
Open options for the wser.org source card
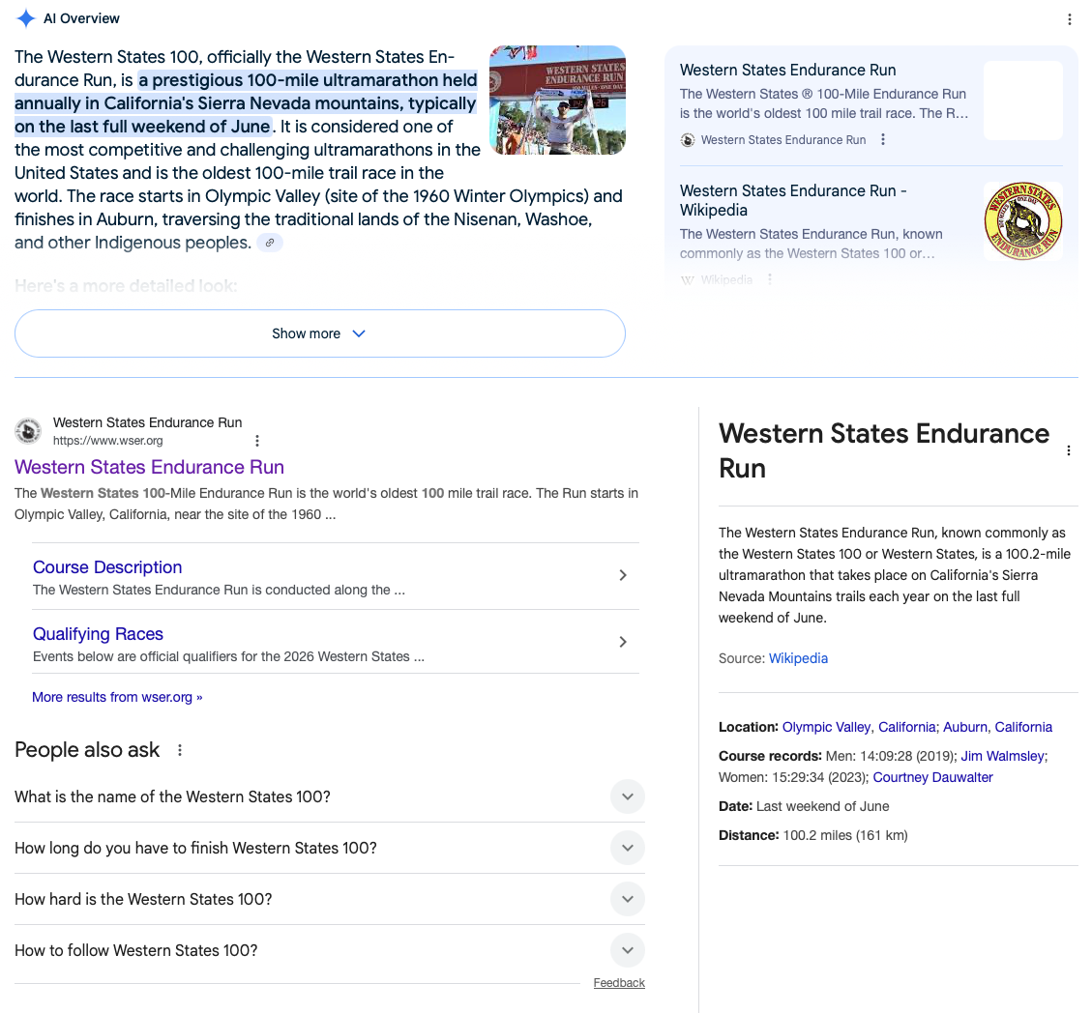tap(882, 140)
